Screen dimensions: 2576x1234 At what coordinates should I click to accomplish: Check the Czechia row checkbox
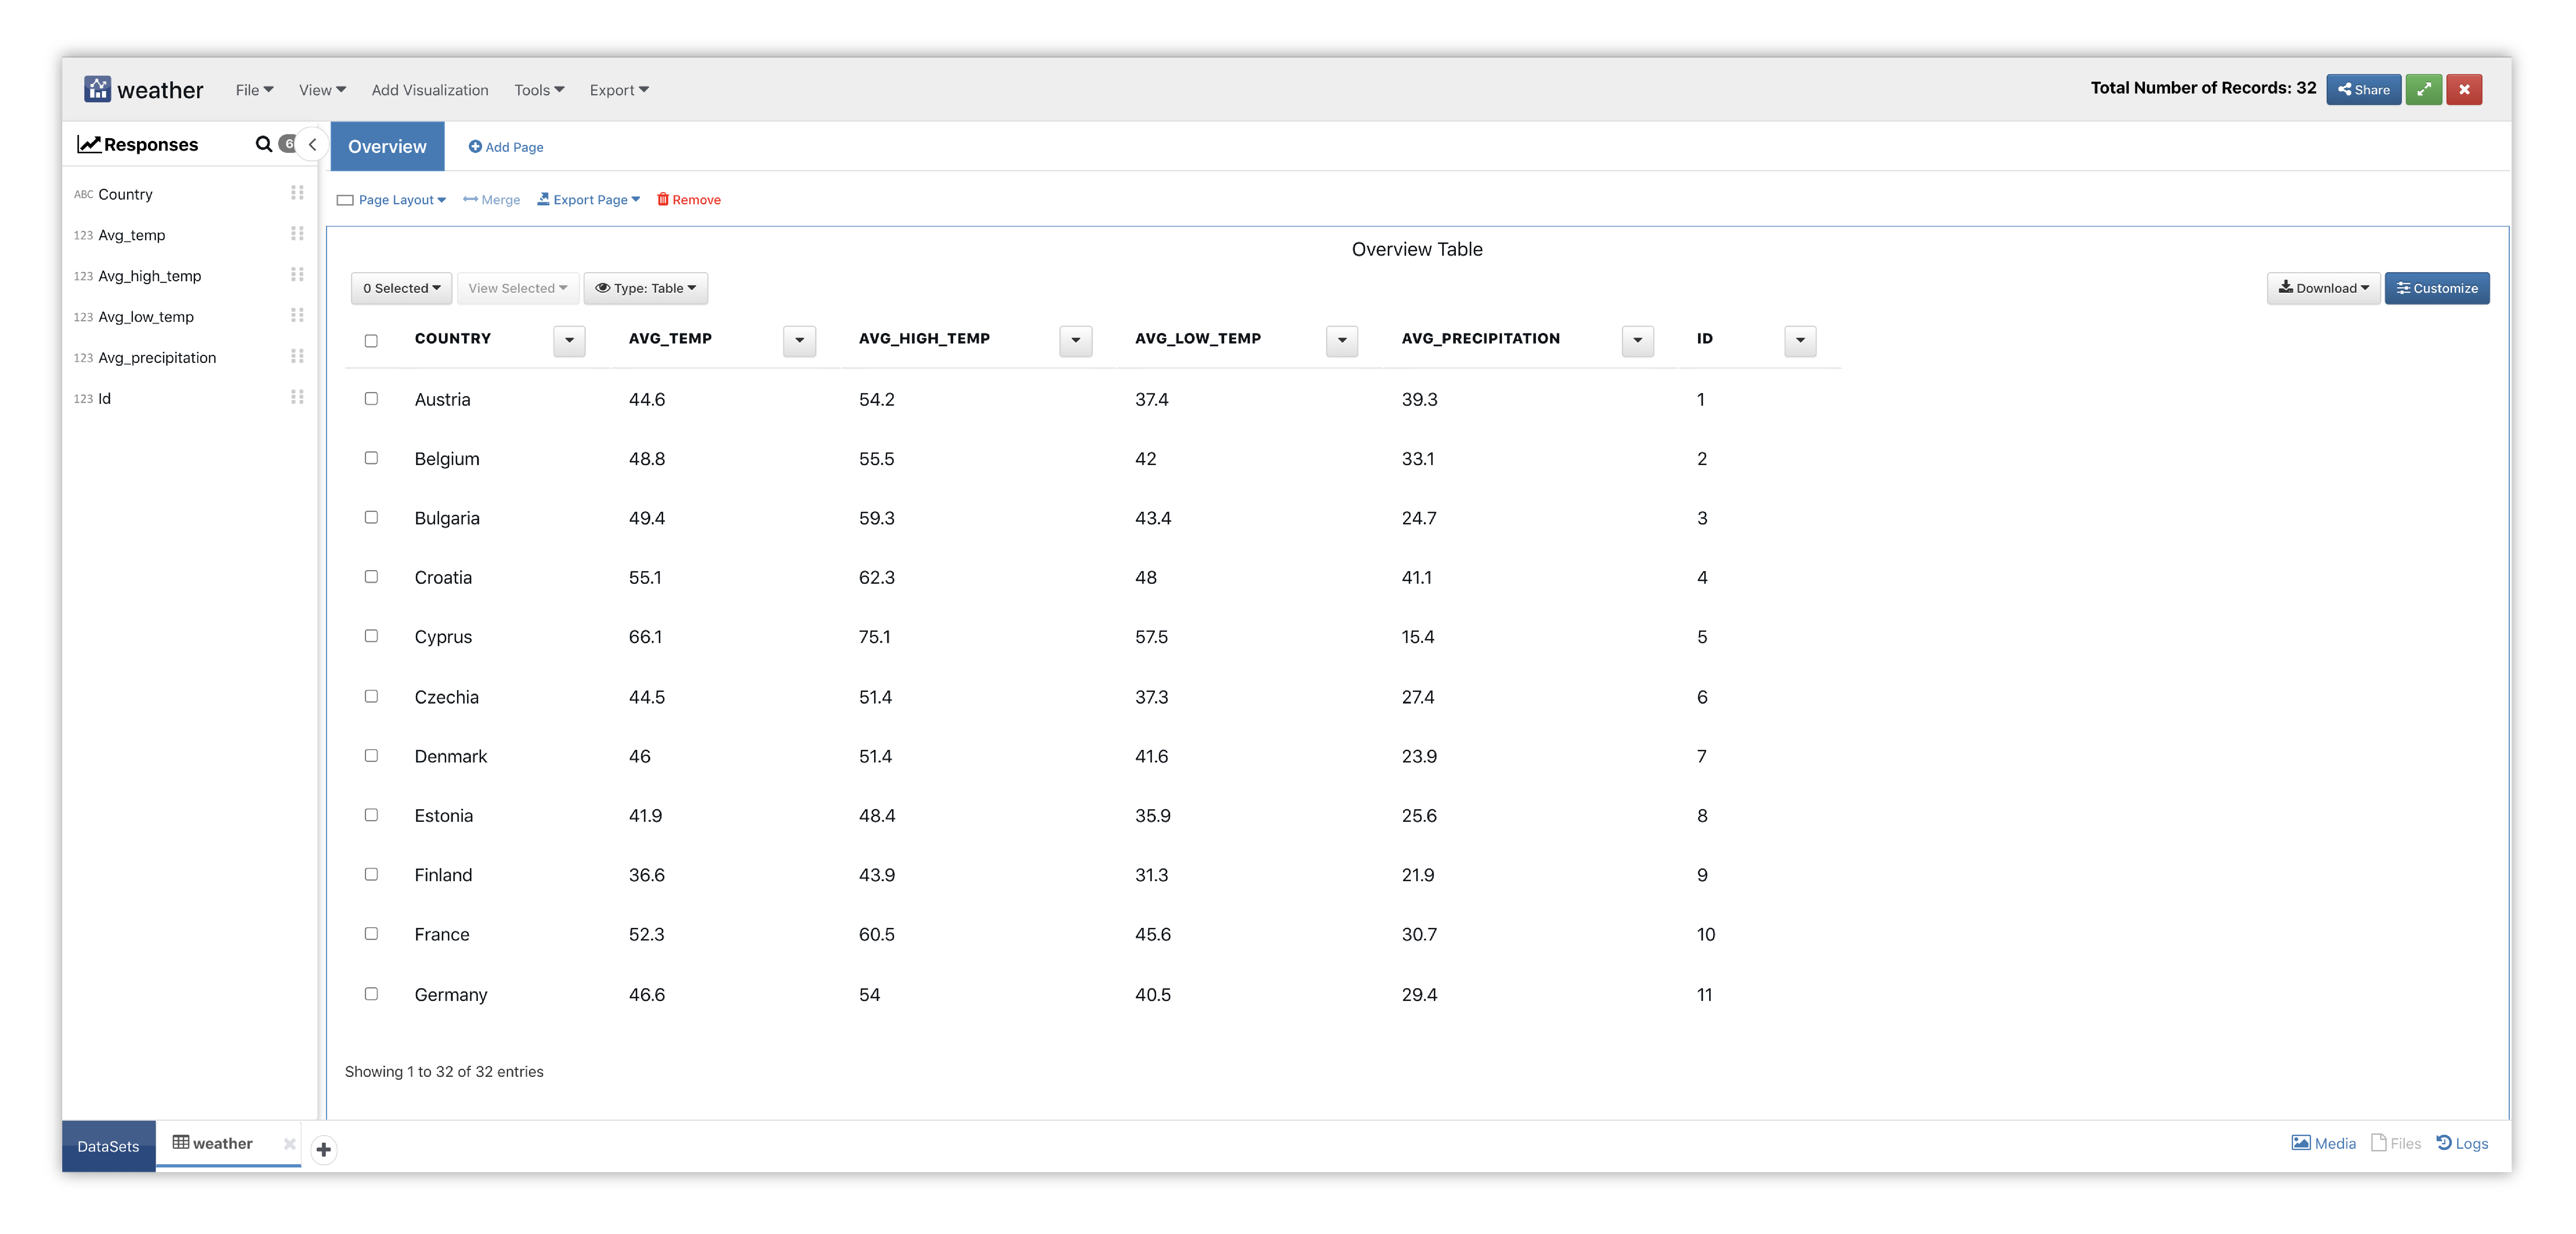tap(371, 696)
